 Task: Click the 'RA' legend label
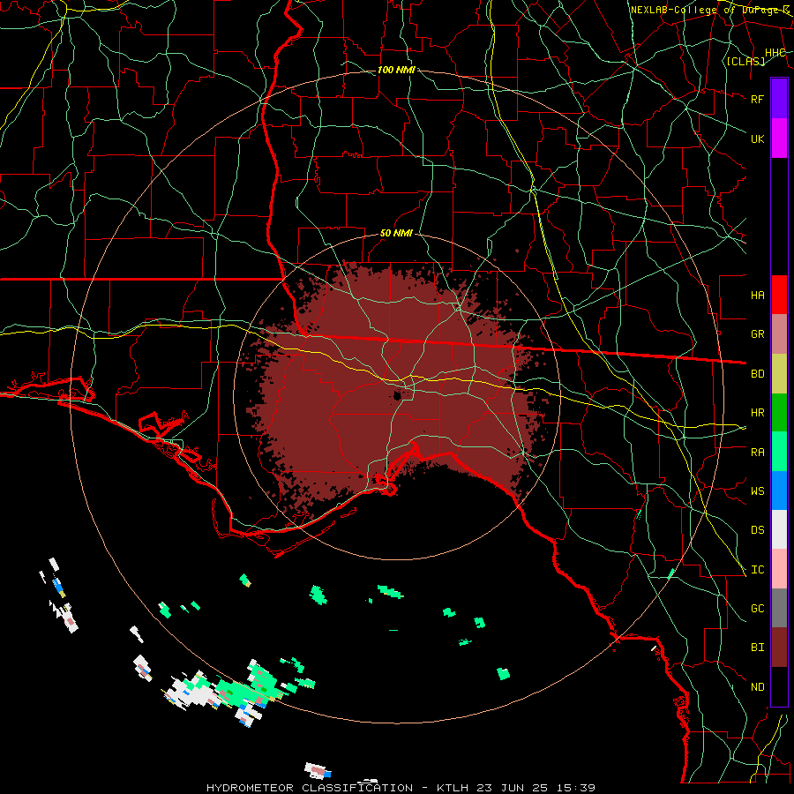coord(757,453)
